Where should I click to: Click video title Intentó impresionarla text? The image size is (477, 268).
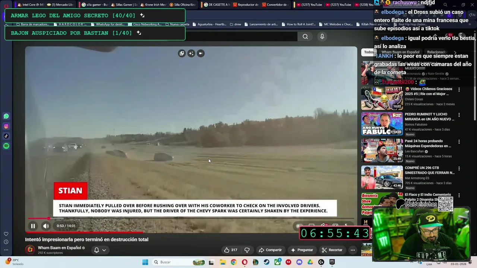point(86,239)
